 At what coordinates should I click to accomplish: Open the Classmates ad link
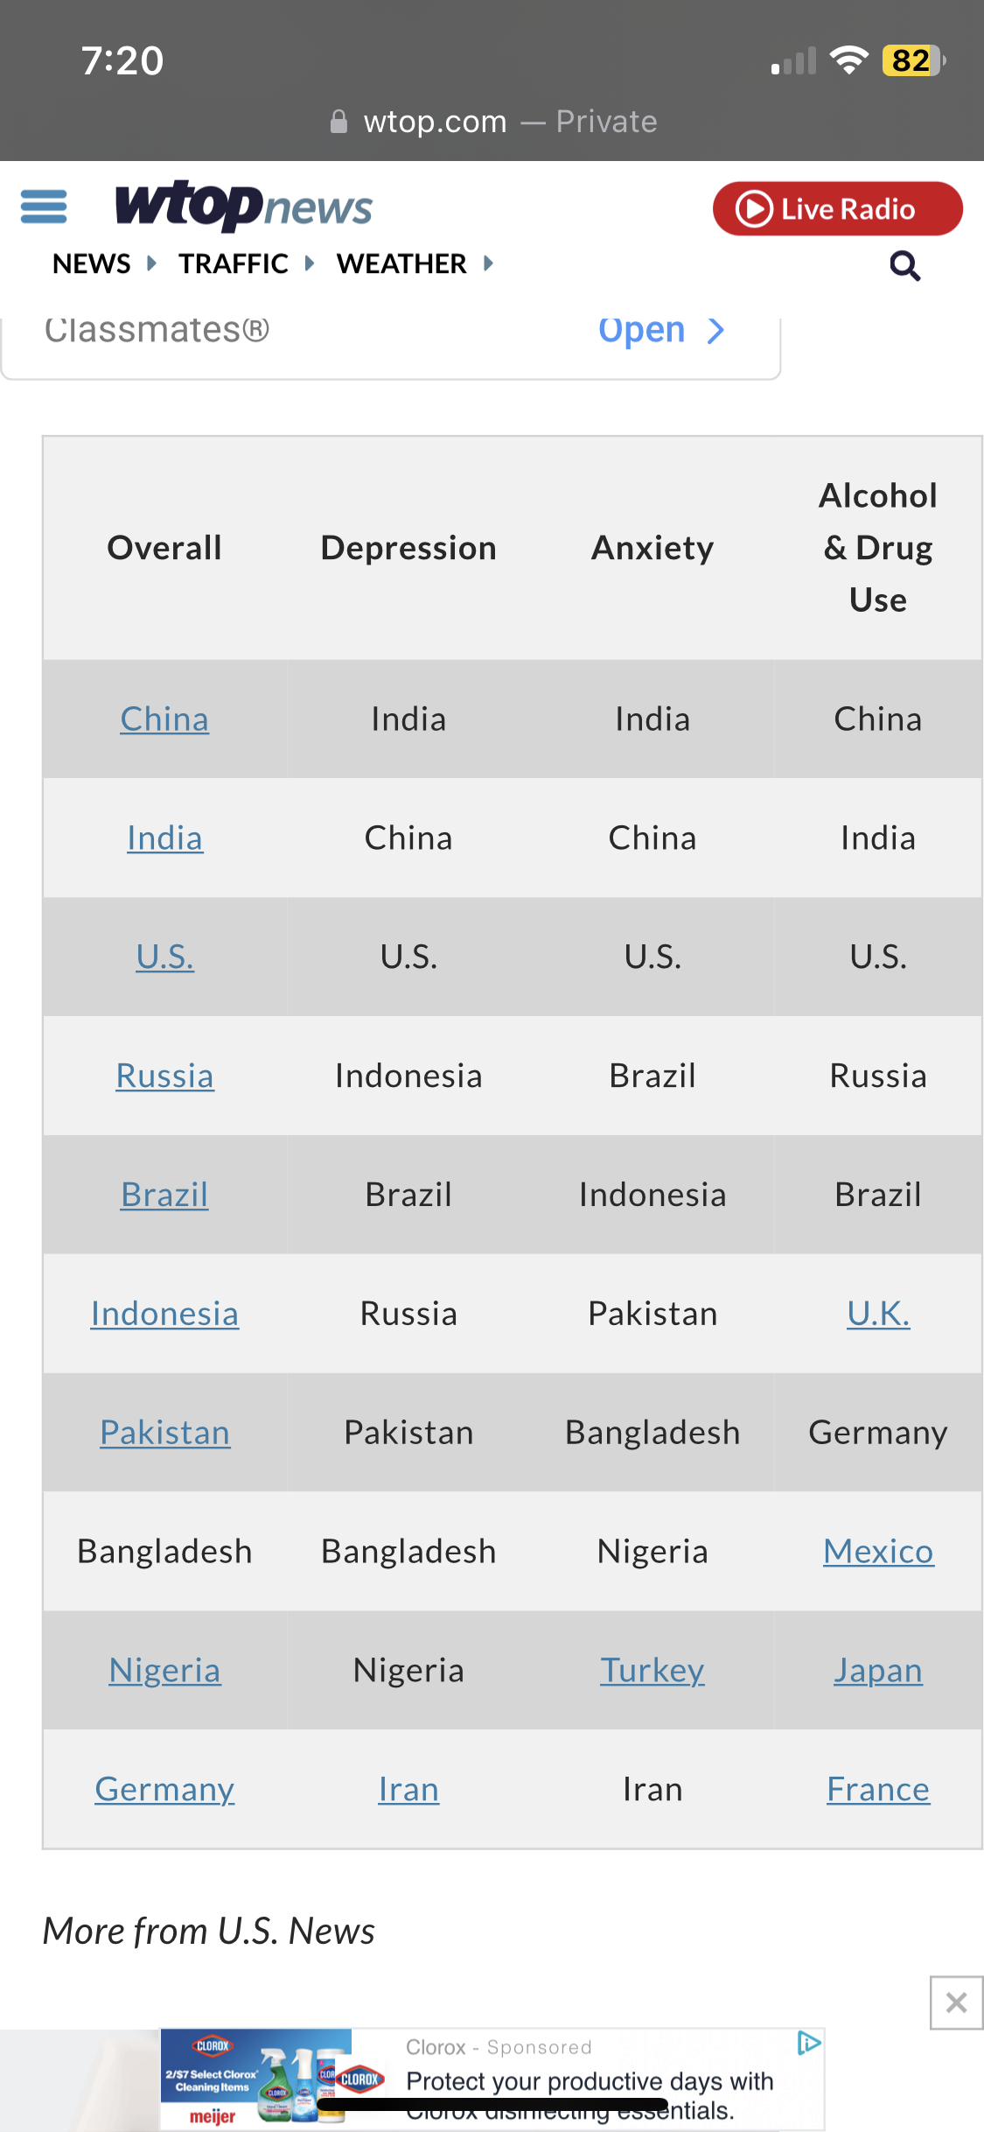[x=661, y=331]
